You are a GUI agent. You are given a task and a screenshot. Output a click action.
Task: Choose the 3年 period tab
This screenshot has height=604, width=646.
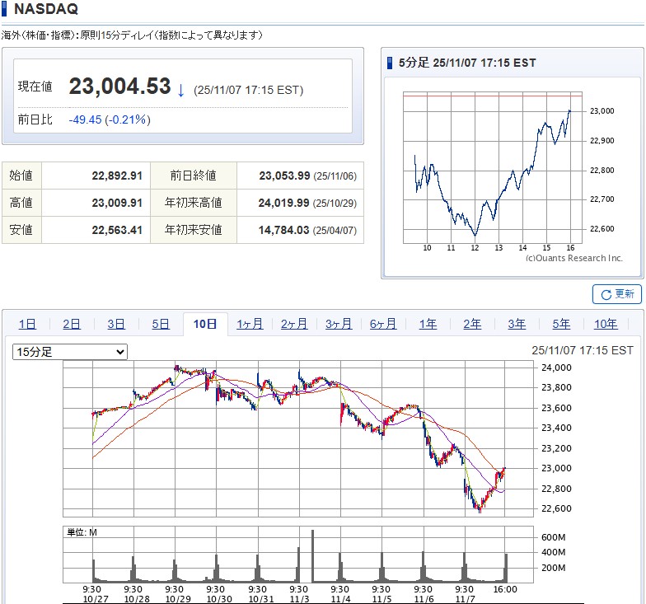(517, 324)
